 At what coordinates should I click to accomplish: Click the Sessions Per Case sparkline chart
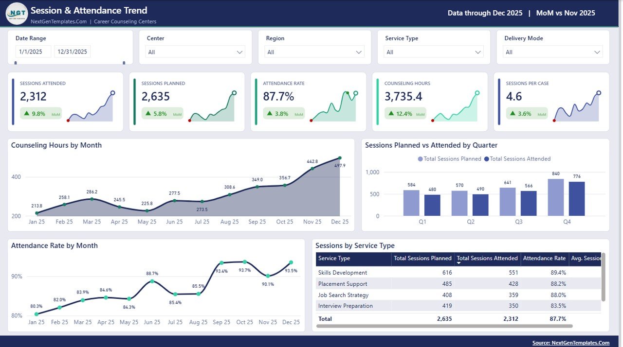point(577,106)
